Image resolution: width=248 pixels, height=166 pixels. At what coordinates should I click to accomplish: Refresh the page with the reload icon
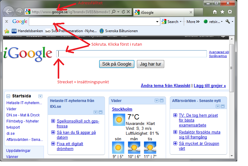click(x=123, y=12)
